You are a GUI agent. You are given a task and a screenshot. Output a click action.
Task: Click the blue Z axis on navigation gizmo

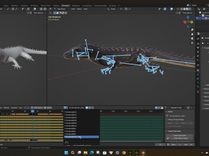pyautogui.click(x=188, y=17)
